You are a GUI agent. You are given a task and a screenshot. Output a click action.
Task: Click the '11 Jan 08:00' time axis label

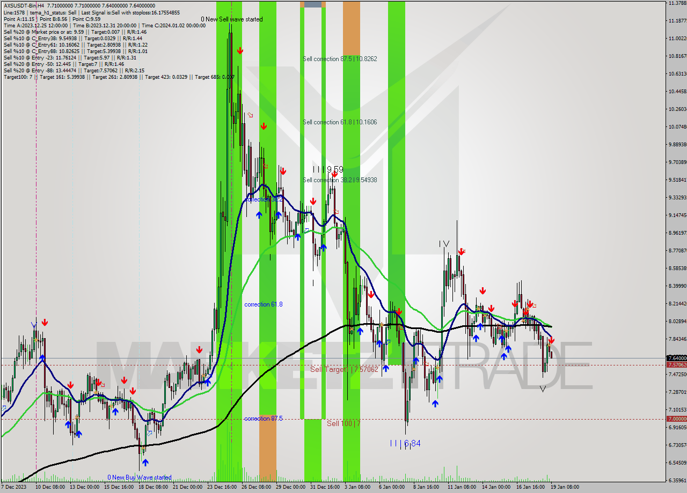coord(462,487)
